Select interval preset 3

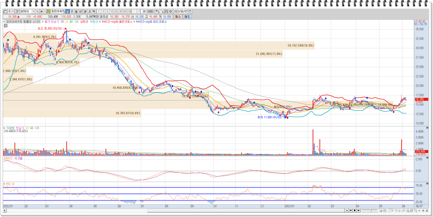coord(103,11)
